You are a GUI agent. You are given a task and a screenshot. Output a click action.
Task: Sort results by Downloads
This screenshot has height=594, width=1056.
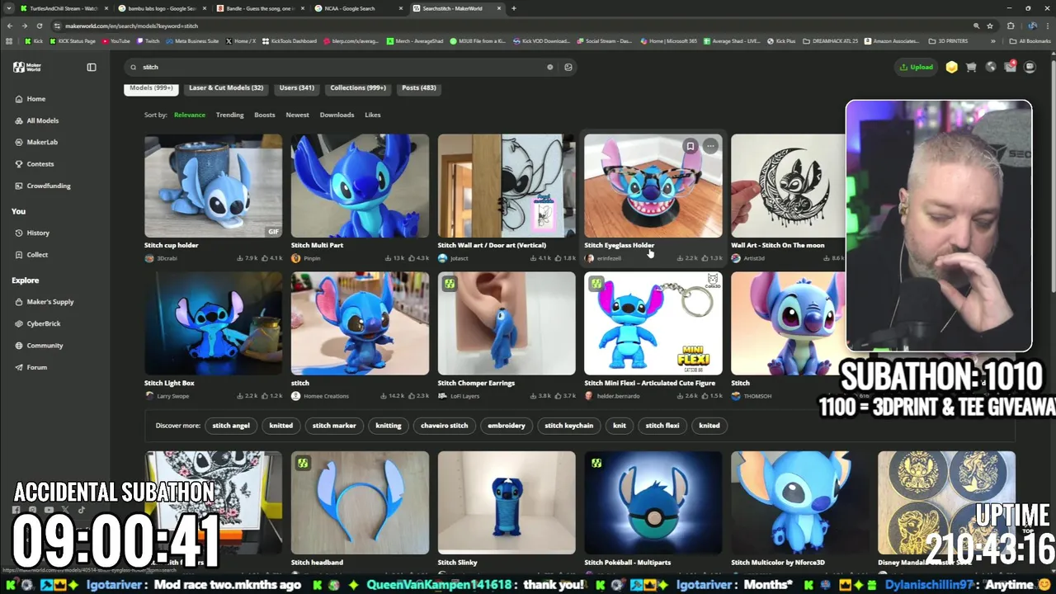(337, 115)
